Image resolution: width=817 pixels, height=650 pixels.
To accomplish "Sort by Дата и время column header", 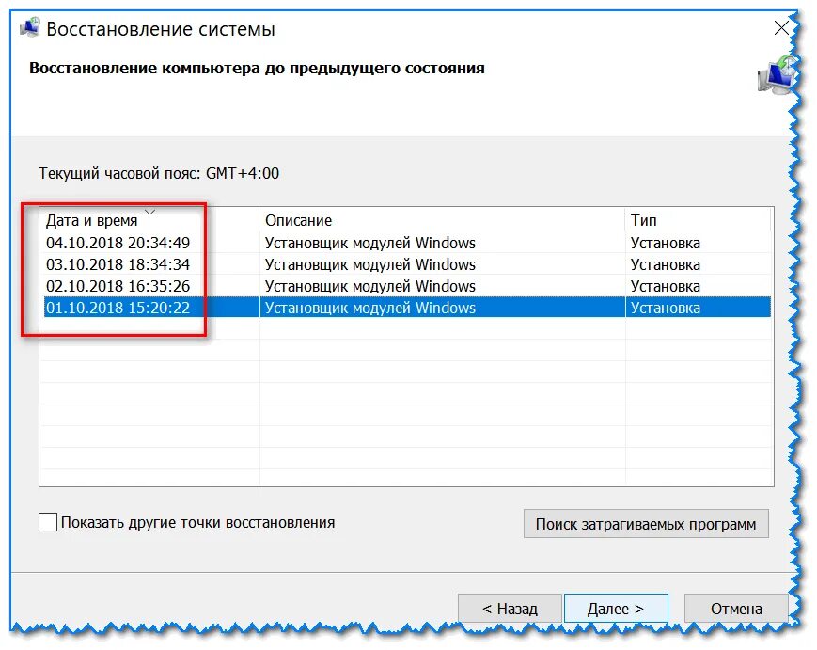I will [x=149, y=220].
